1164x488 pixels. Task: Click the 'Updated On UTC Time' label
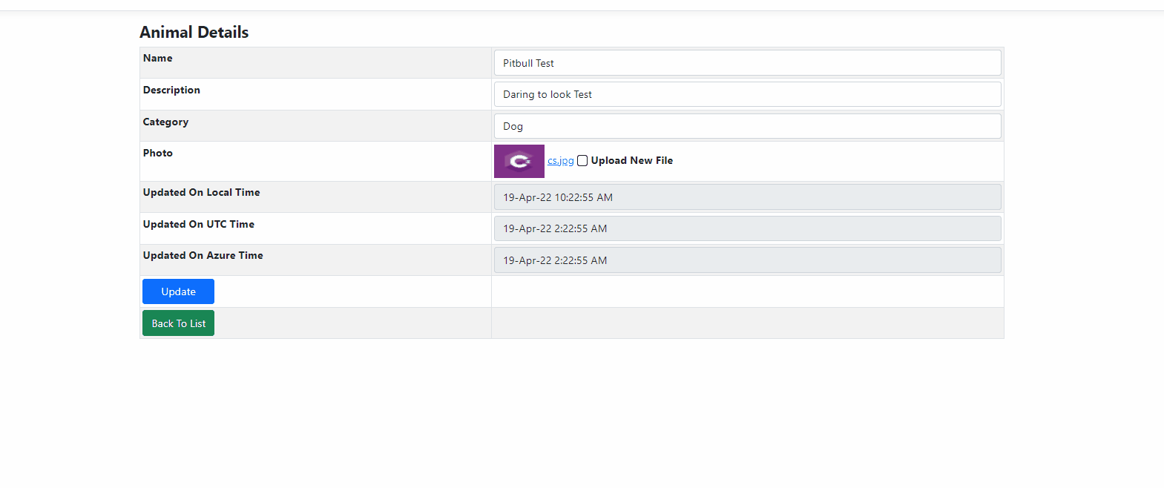[198, 224]
